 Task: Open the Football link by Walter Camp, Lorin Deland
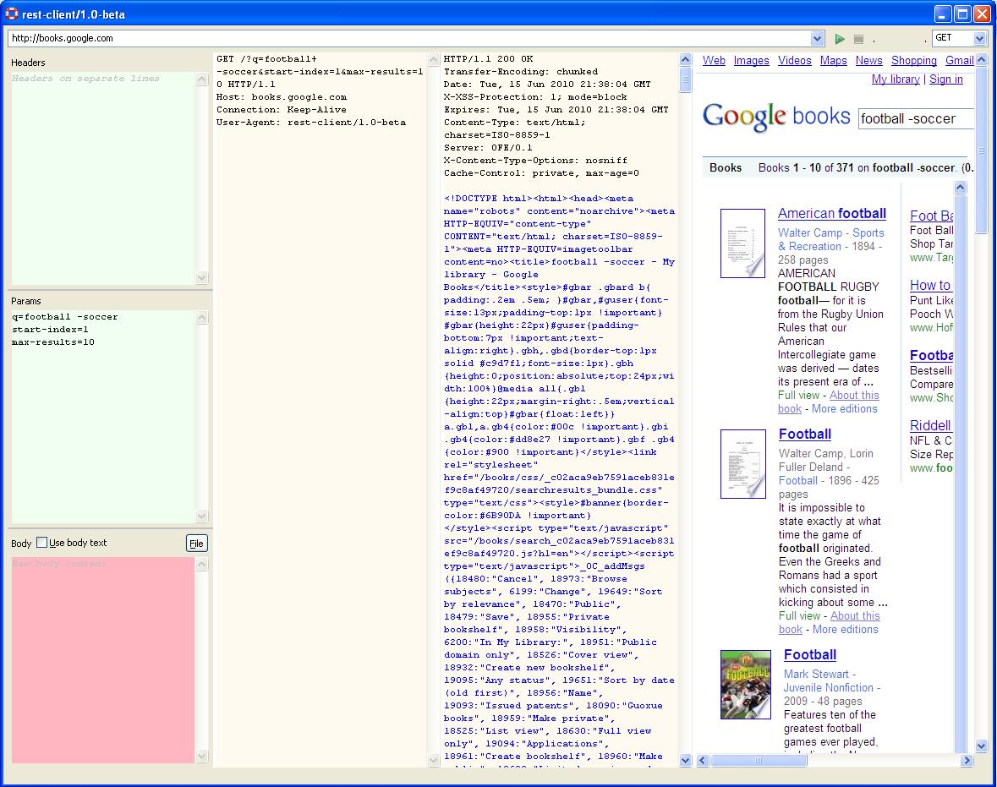pyautogui.click(x=805, y=434)
